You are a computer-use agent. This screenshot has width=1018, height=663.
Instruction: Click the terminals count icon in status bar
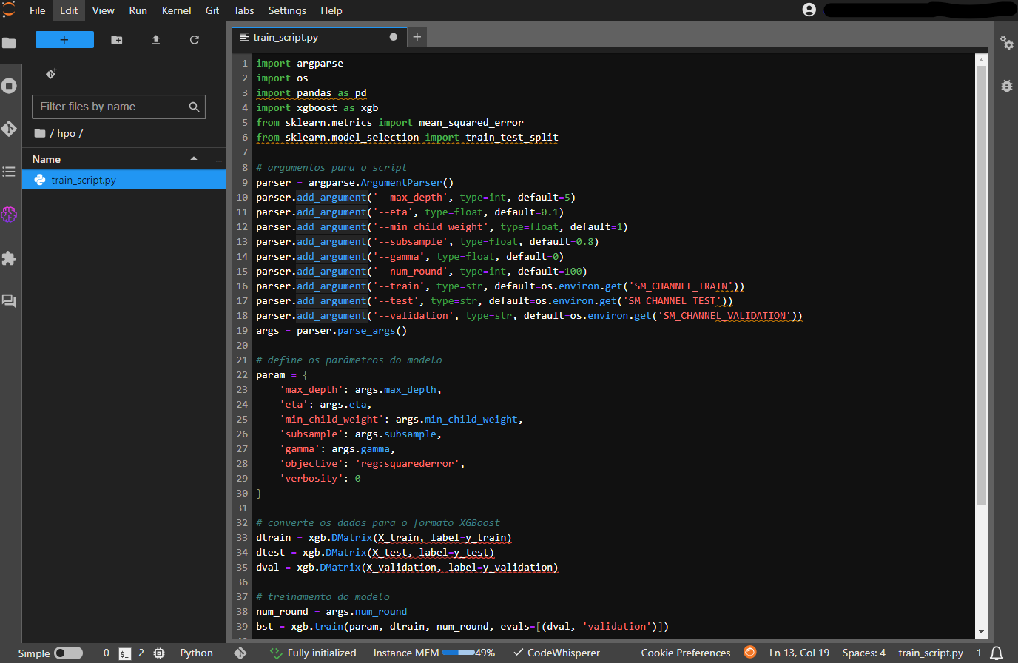coord(125,653)
